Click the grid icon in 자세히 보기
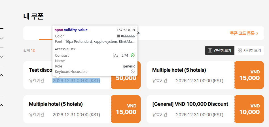This screenshot has height=127, width=269. (240, 50)
